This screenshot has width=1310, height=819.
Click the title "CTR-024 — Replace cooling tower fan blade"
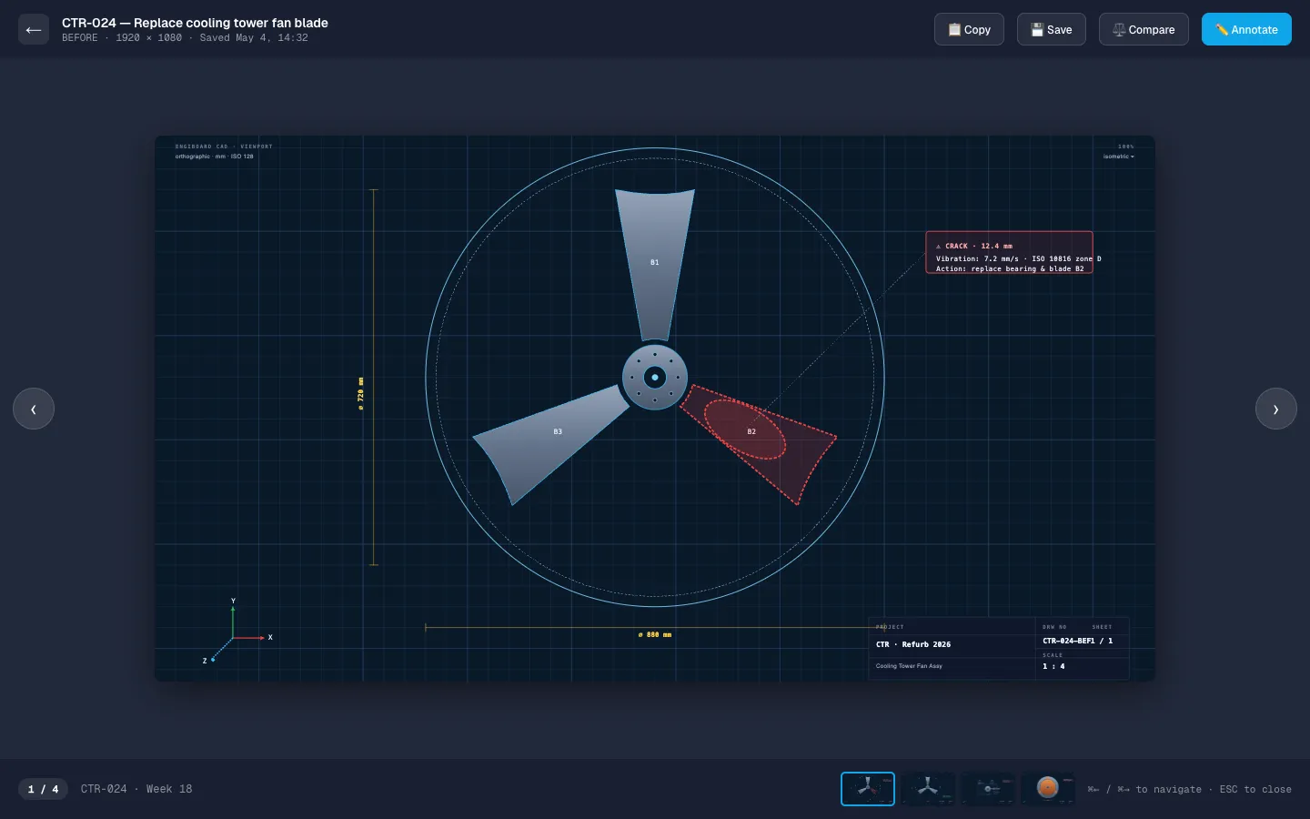click(x=195, y=23)
